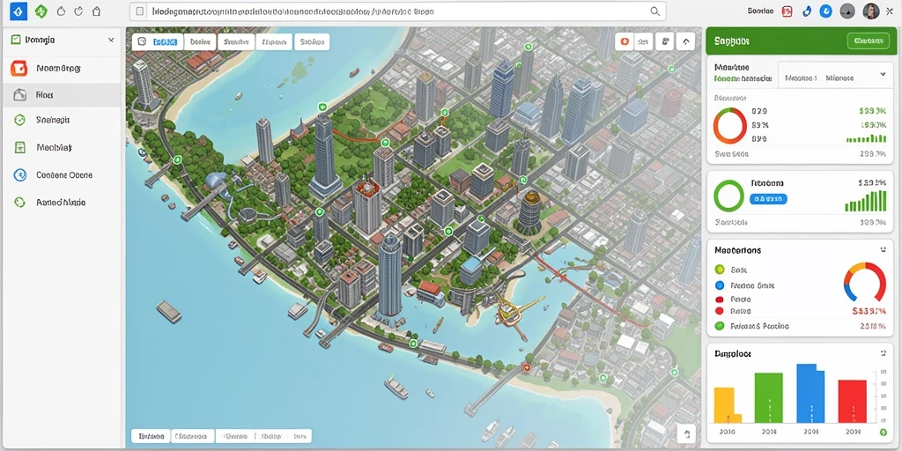Screen dimensions: 902x451
Task: Click the blue bar in the bar chart
Action: (810, 394)
